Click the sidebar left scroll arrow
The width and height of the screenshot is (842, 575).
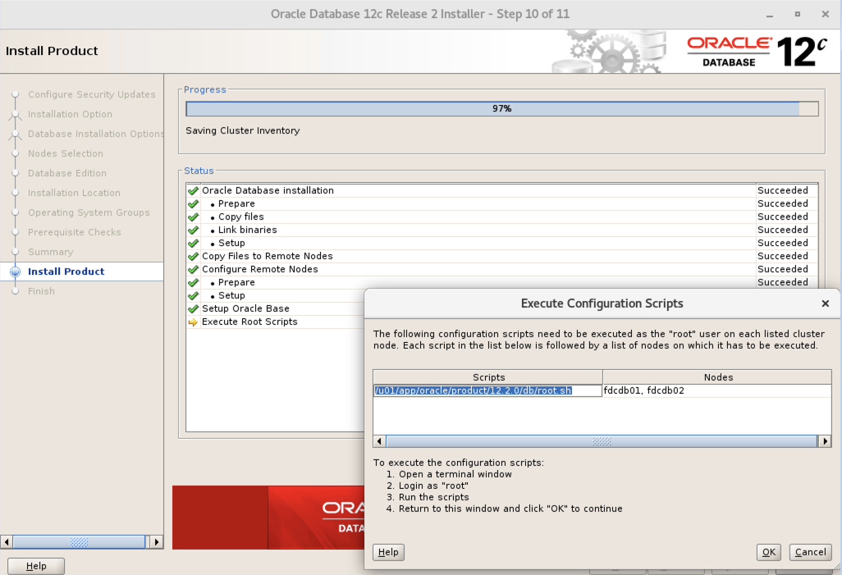point(7,541)
